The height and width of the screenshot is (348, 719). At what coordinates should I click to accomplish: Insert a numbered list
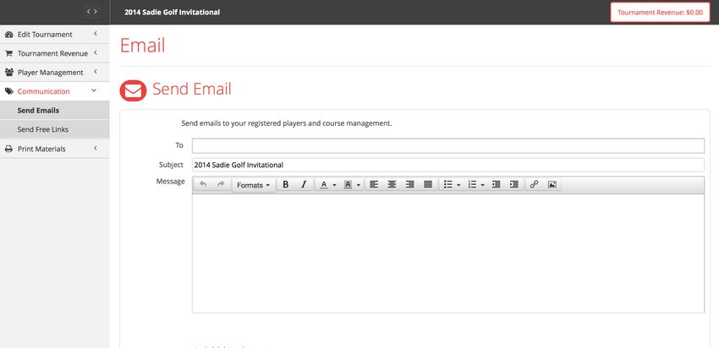coord(472,184)
